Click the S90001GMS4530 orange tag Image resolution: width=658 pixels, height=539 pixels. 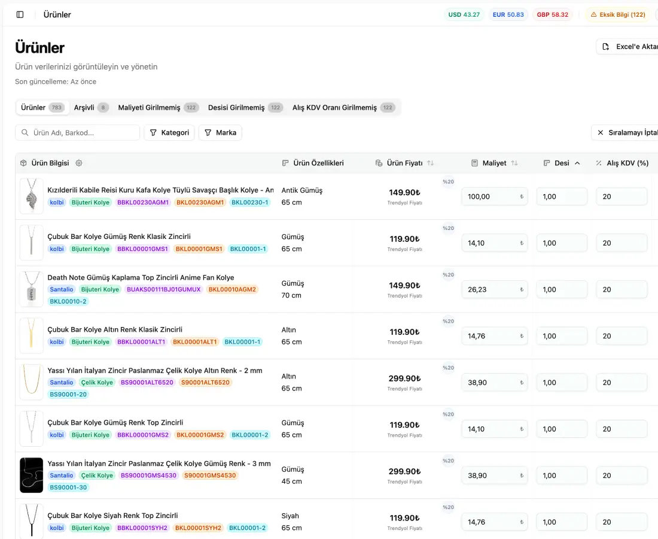pyautogui.click(x=210, y=476)
